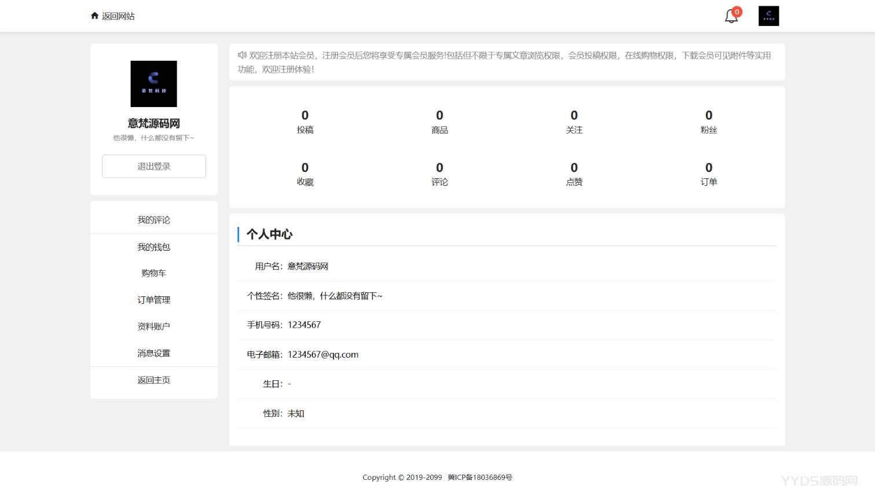Click the large profile avatar image
The image size is (875, 503).
(153, 84)
